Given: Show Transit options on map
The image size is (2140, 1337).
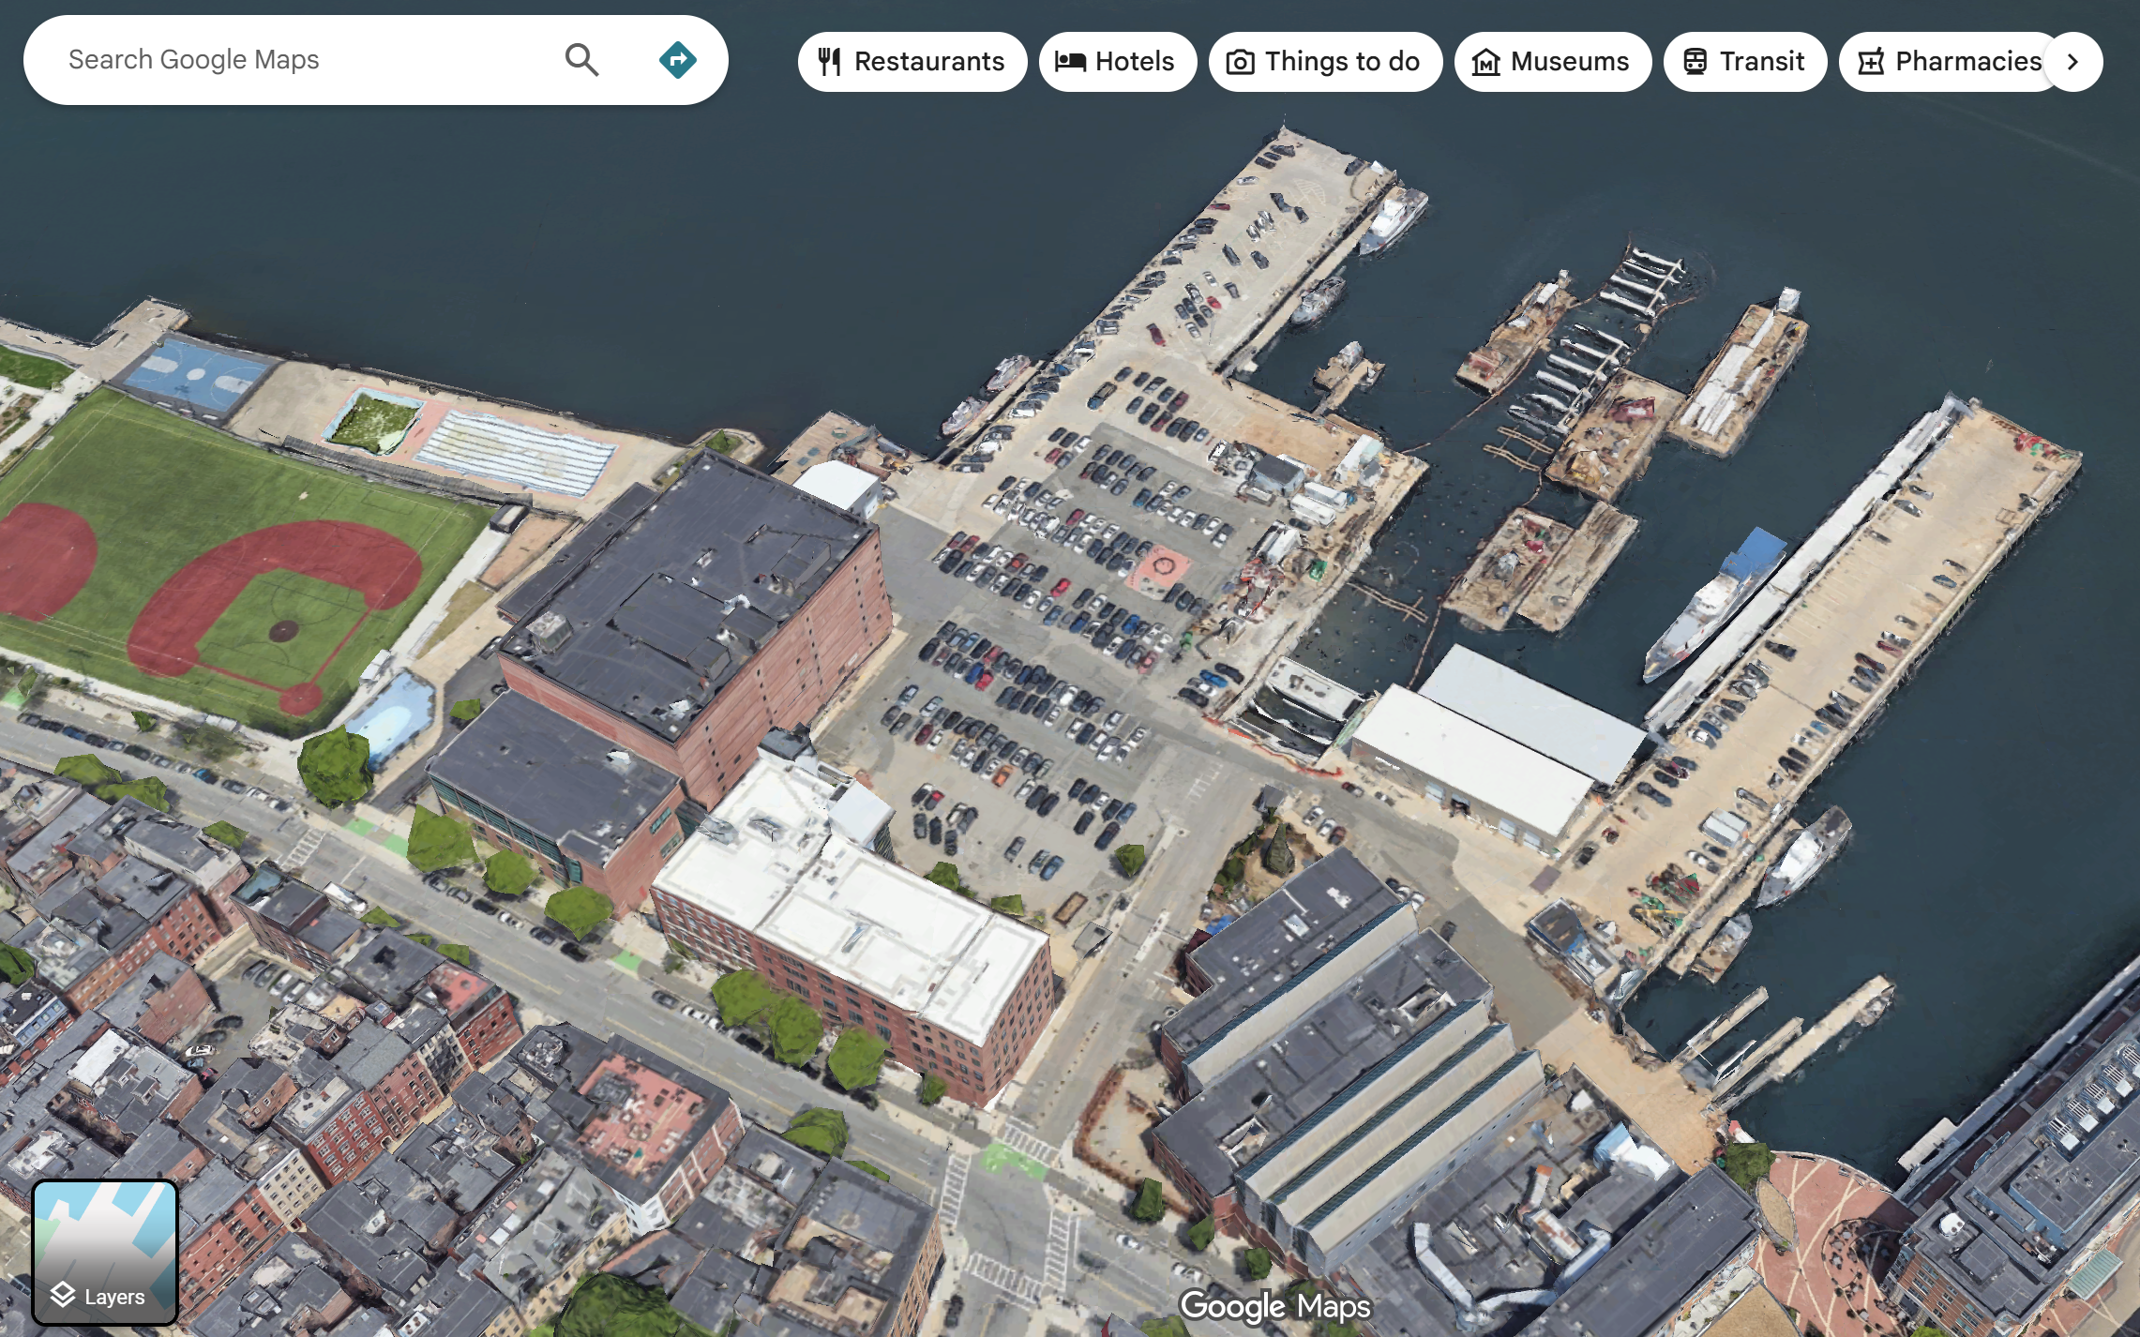Looking at the screenshot, I should (x=1744, y=62).
